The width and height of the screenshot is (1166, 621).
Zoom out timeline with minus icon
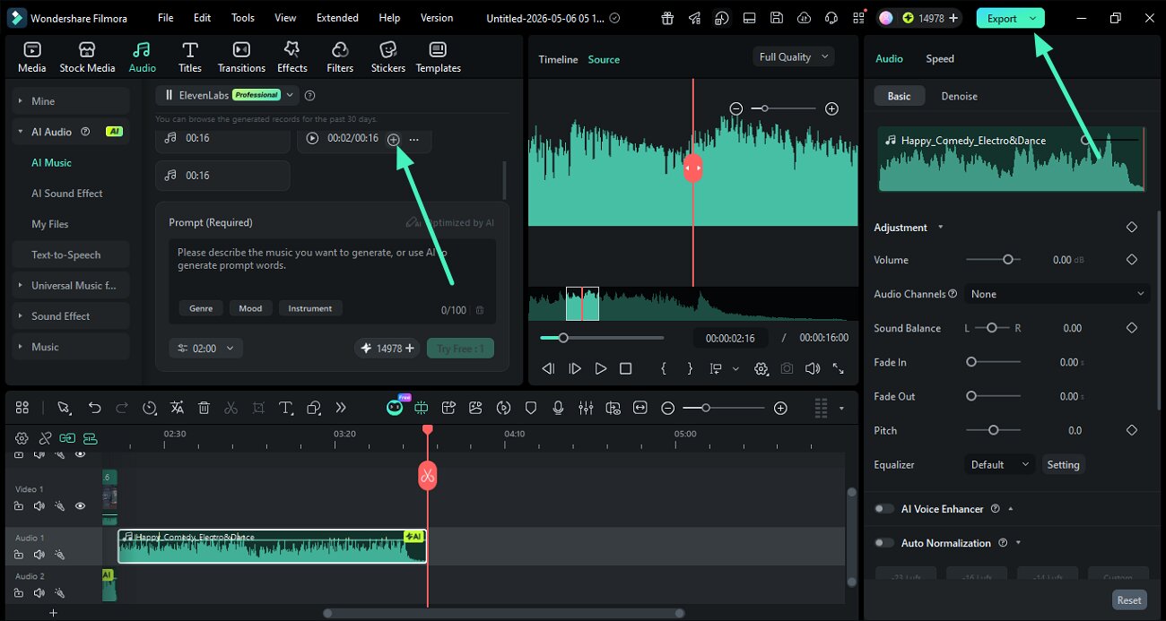[667, 408]
